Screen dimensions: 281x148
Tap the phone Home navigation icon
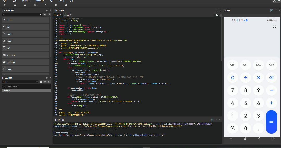pyautogui.click(x=245, y=139)
